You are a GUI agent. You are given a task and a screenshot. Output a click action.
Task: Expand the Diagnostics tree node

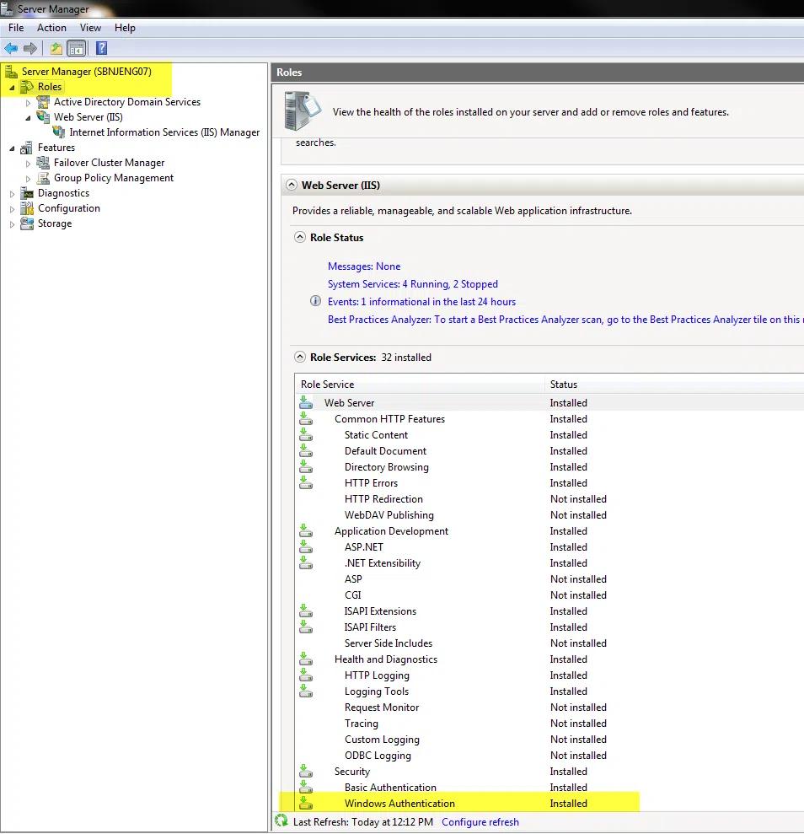(13, 194)
